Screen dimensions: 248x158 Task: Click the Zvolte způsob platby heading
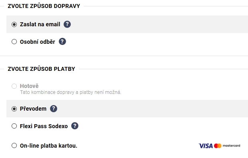(42, 69)
